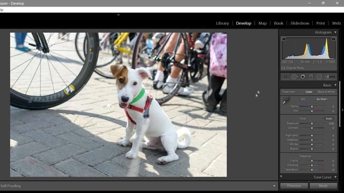344x193 pixels.
Task: Collapse the right panel group arrow
Action: [x=343, y=110]
